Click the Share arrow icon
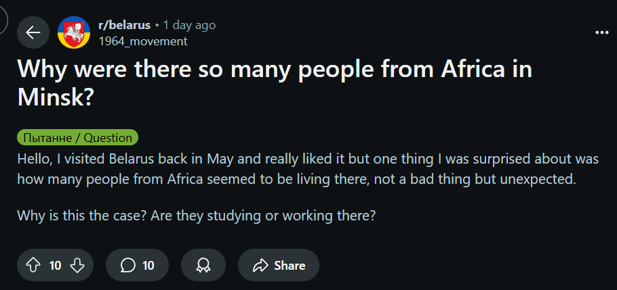The width and height of the screenshot is (617, 290). point(260,266)
